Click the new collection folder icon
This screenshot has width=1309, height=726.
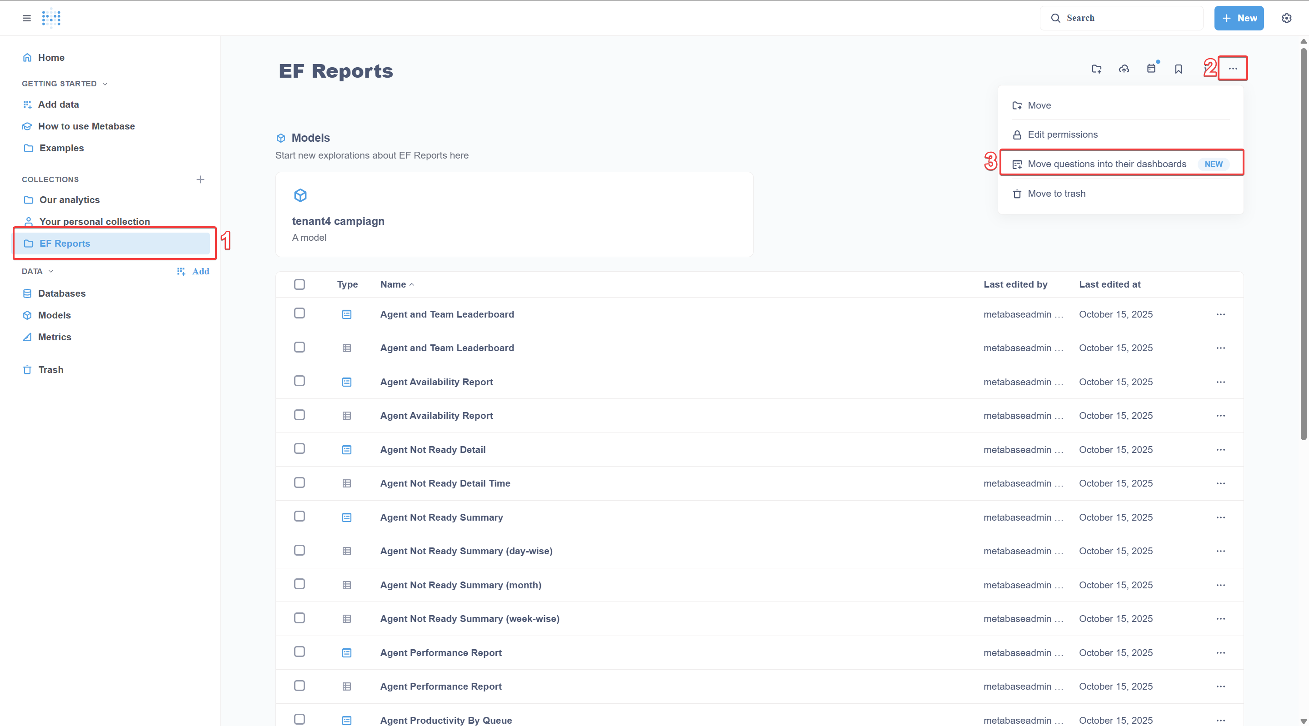1097,69
